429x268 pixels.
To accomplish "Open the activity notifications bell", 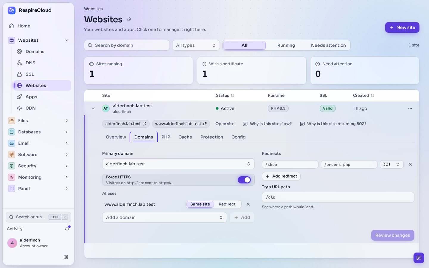I will (x=67, y=229).
